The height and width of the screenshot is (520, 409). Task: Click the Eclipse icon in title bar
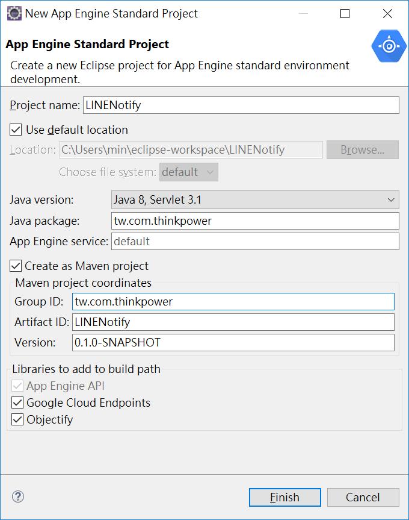point(14,13)
